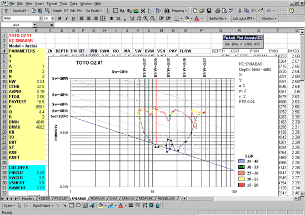This screenshot has height=215, width=305.
Task: Open the Arial font name dropdown
Action: [x=41, y=18]
